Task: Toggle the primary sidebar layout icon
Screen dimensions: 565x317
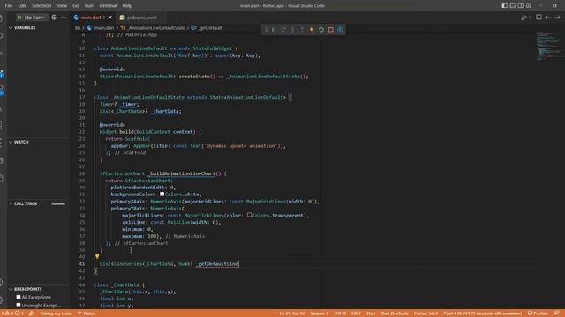Action: pos(504,5)
